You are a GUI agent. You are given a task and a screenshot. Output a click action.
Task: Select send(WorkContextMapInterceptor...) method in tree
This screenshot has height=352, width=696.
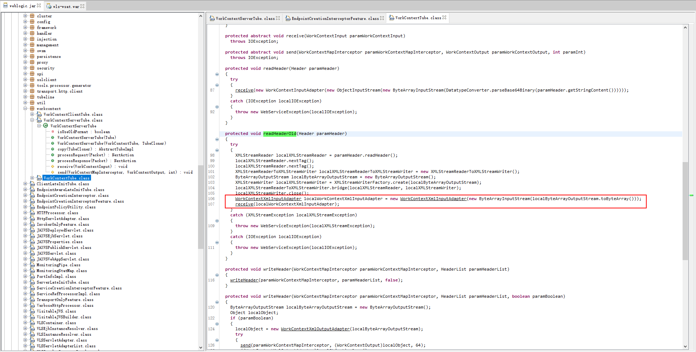pyautogui.click(x=125, y=172)
